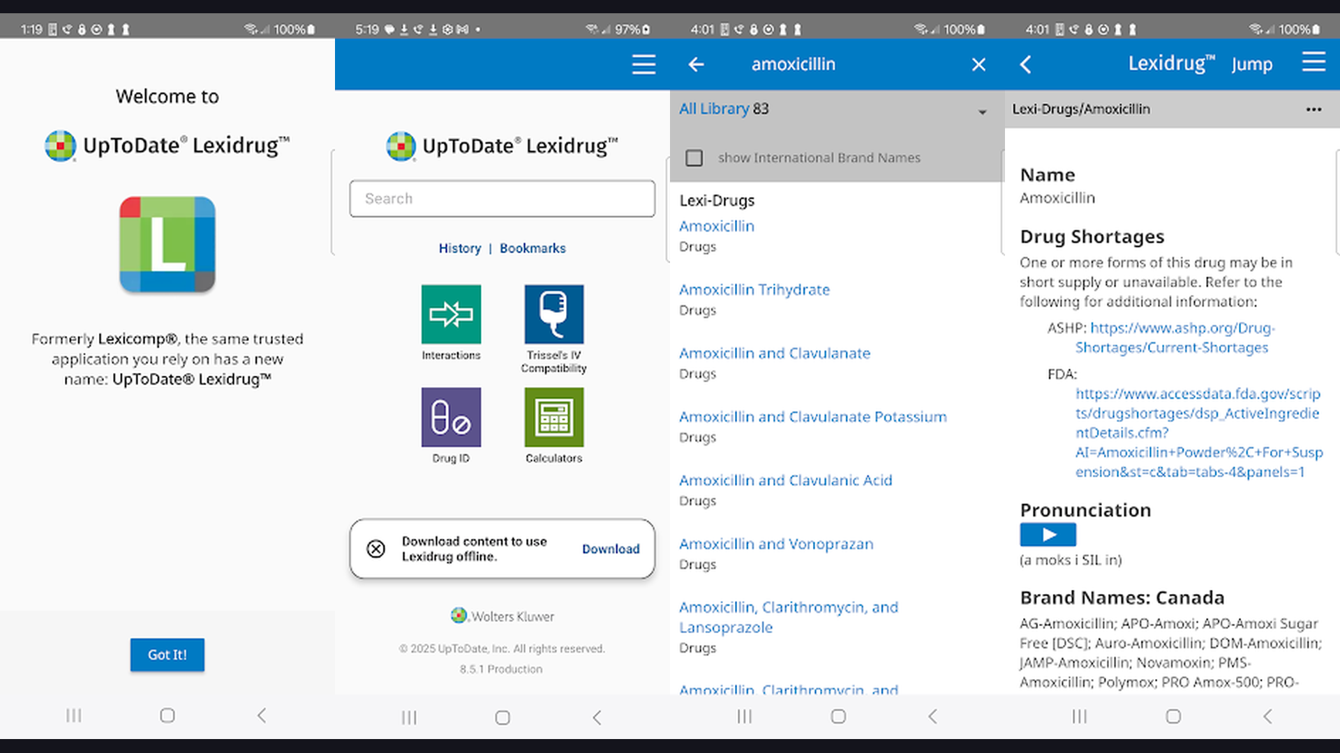1340x753 pixels.
Task: Tap Android back button on search results screen
Action: [932, 716]
